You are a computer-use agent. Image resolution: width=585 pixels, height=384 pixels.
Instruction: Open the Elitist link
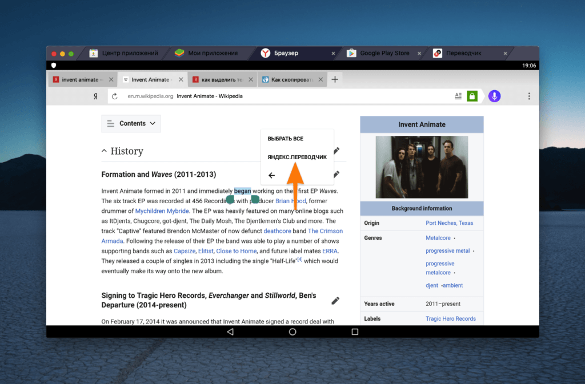[x=206, y=251]
